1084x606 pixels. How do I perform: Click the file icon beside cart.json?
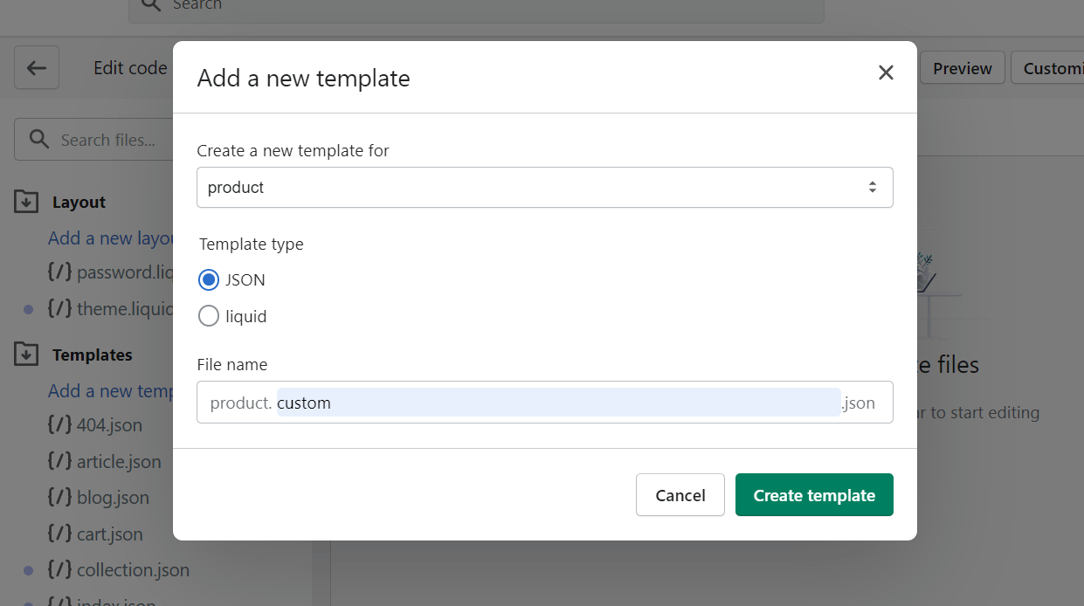coord(59,534)
